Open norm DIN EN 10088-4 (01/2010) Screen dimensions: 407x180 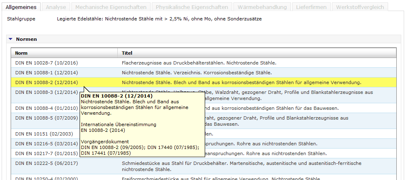pos(46,108)
